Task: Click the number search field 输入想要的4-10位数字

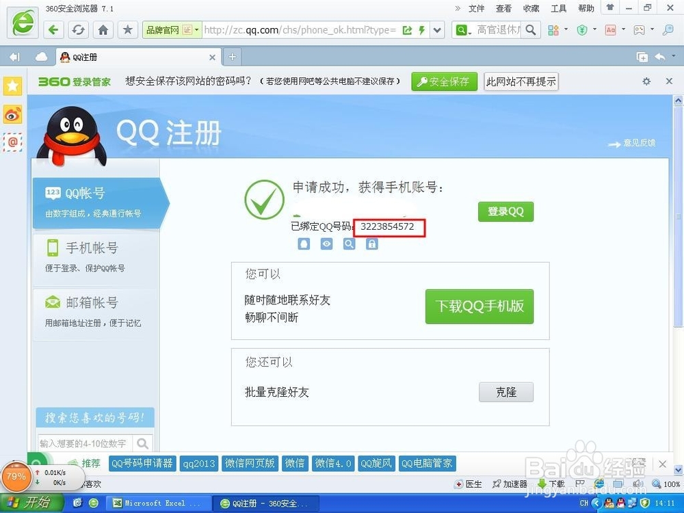Action: pos(85,443)
